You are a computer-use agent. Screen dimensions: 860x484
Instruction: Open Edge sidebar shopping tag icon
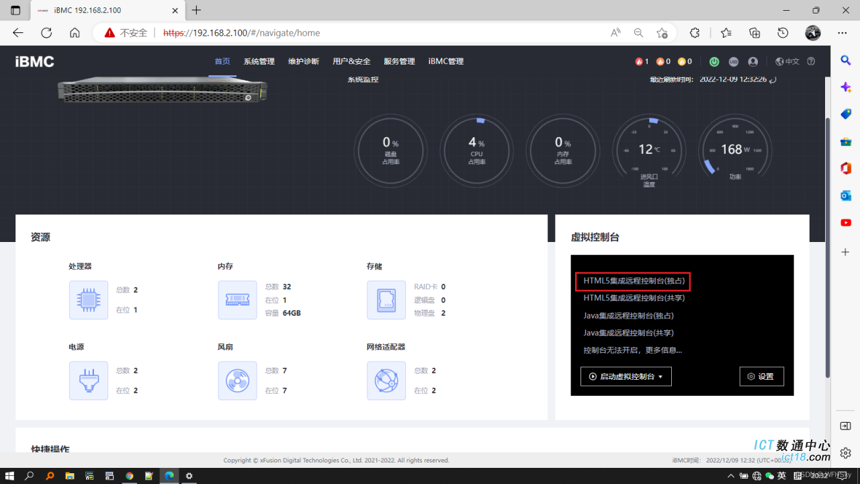click(x=846, y=114)
